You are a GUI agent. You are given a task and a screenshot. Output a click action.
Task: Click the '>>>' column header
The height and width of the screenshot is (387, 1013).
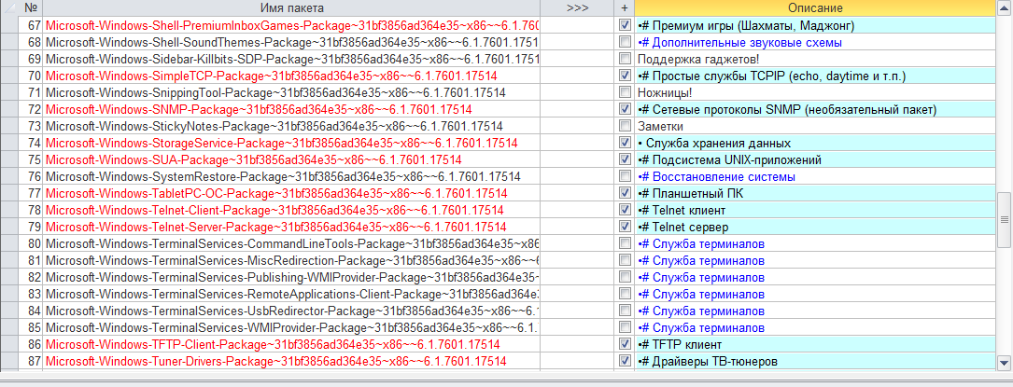(x=578, y=7)
